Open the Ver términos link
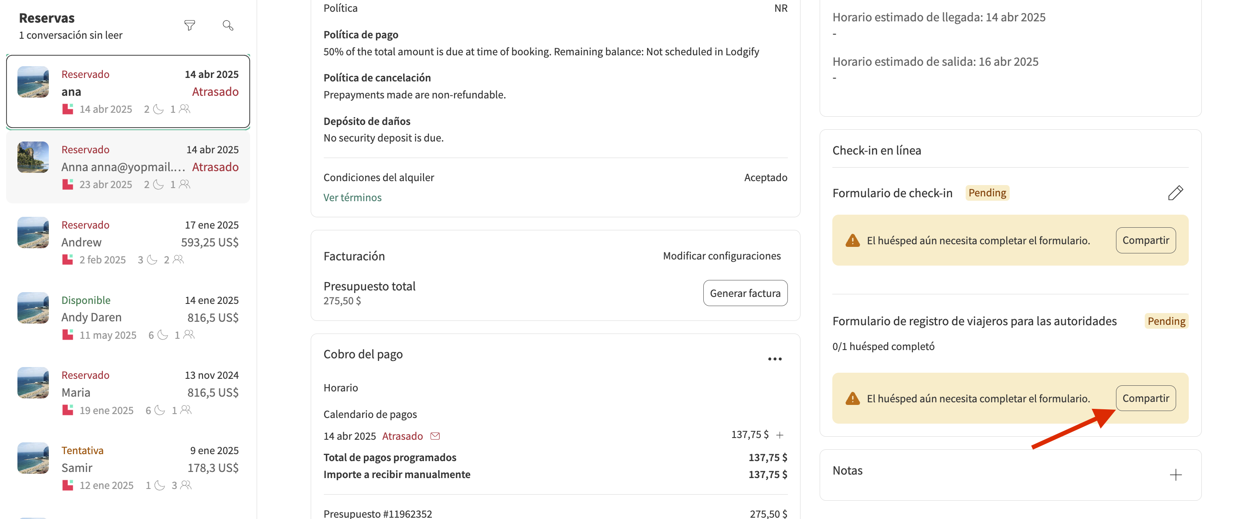This screenshot has width=1255, height=519. pos(352,197)
